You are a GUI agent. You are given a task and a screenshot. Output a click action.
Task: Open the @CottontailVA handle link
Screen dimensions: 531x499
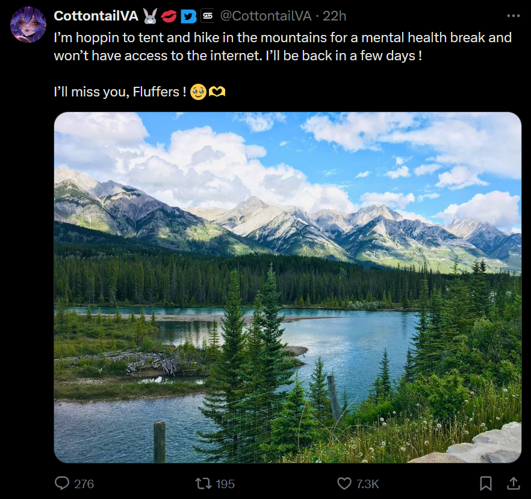click(264, 16)
